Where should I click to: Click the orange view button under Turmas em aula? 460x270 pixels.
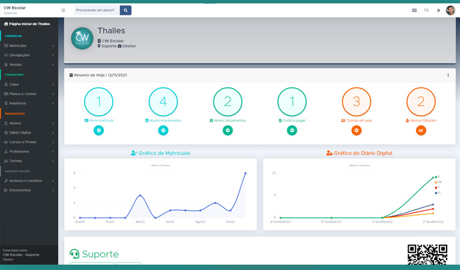tap(356, 130)
